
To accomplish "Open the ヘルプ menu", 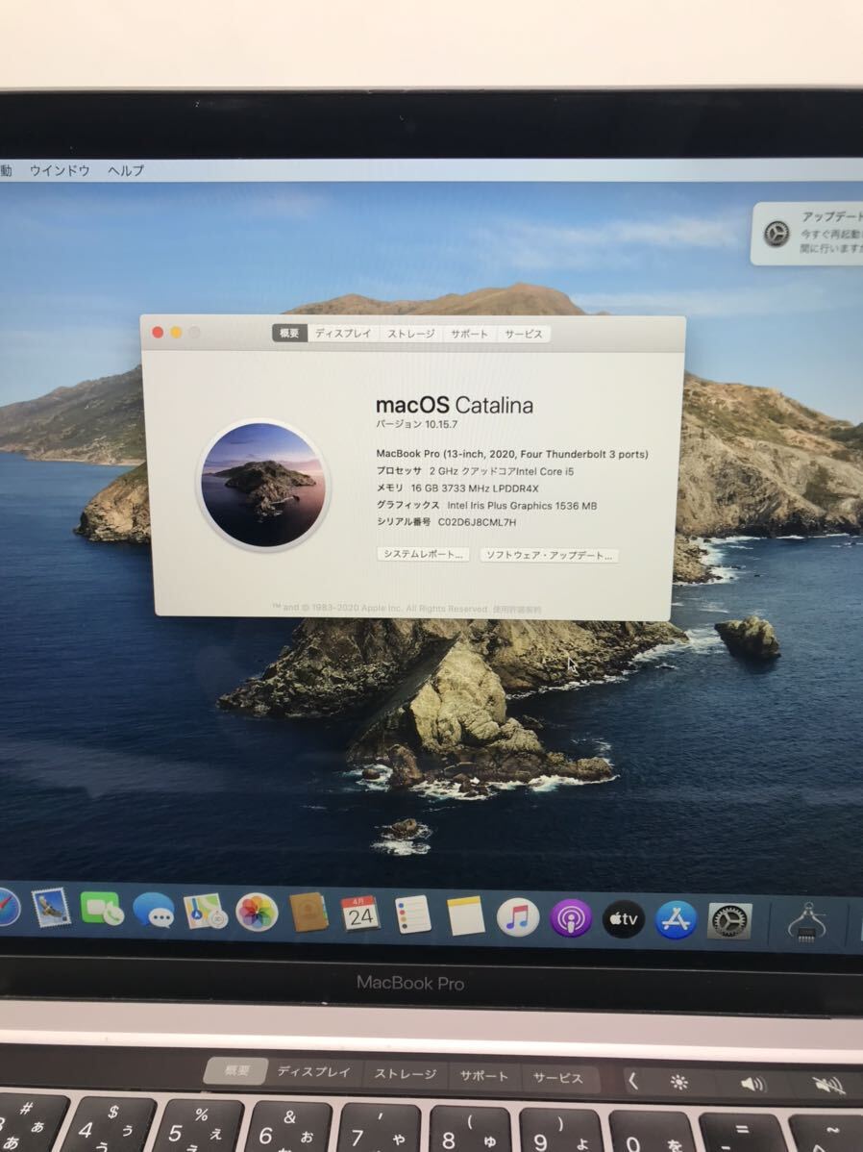I will pyautogui.click(x=126, y=170).
